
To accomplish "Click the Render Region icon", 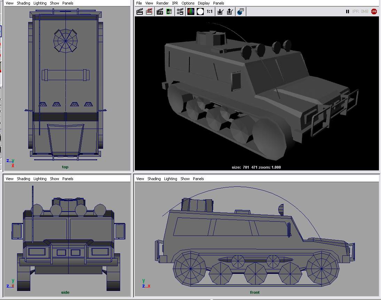I will pos(149,11).
